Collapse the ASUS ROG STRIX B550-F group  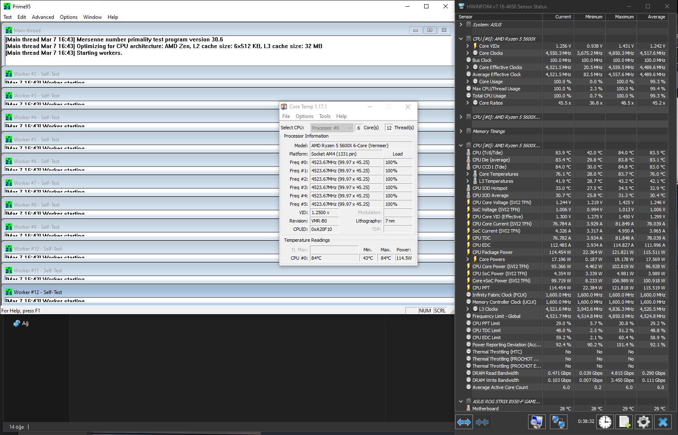point(461,402)
